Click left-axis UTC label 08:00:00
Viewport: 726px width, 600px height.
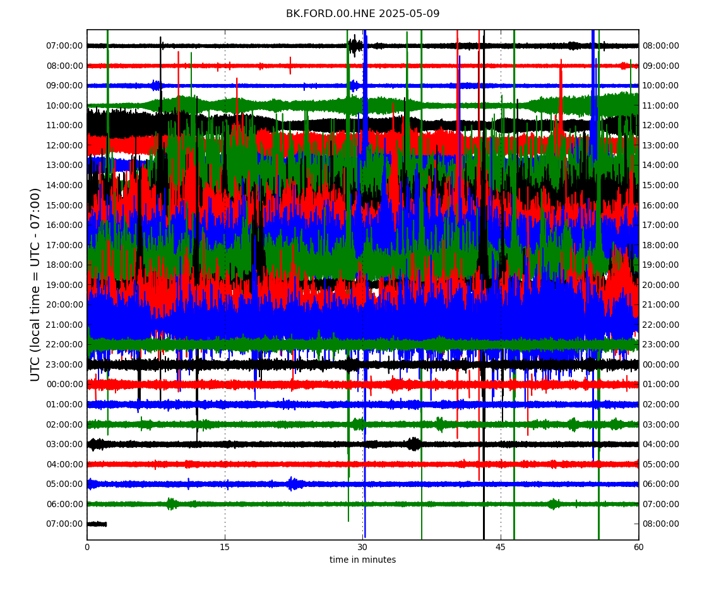(65, 66)
